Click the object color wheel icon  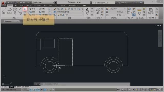click(107, 9)
